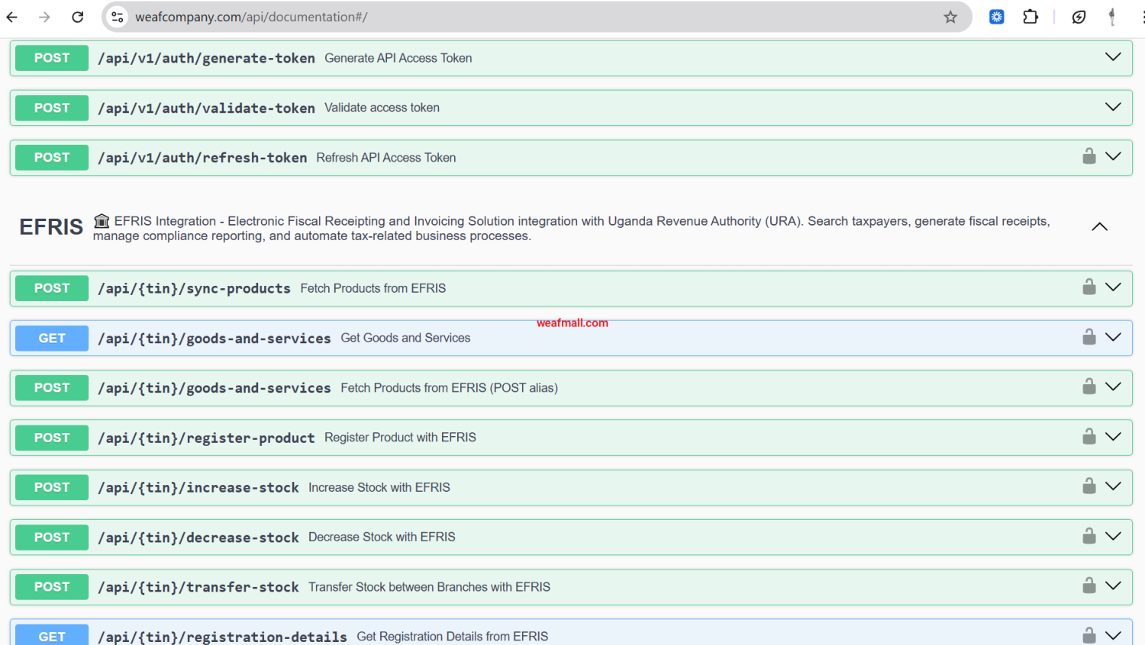Click lock icon on POST goods-and-services row
The height and width of the screenshot is (645, 1145).
click(x=1089, y=387)
